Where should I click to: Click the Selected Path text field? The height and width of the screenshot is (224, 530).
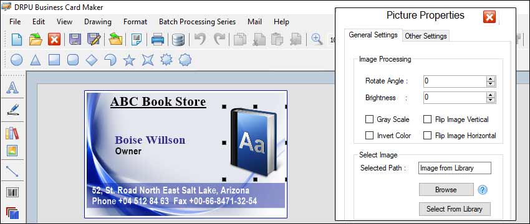[455, 168]
